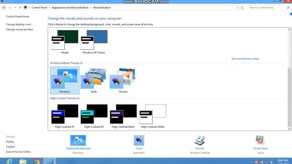
Task: Select the Flowers theme
Action: pos(123,81)
